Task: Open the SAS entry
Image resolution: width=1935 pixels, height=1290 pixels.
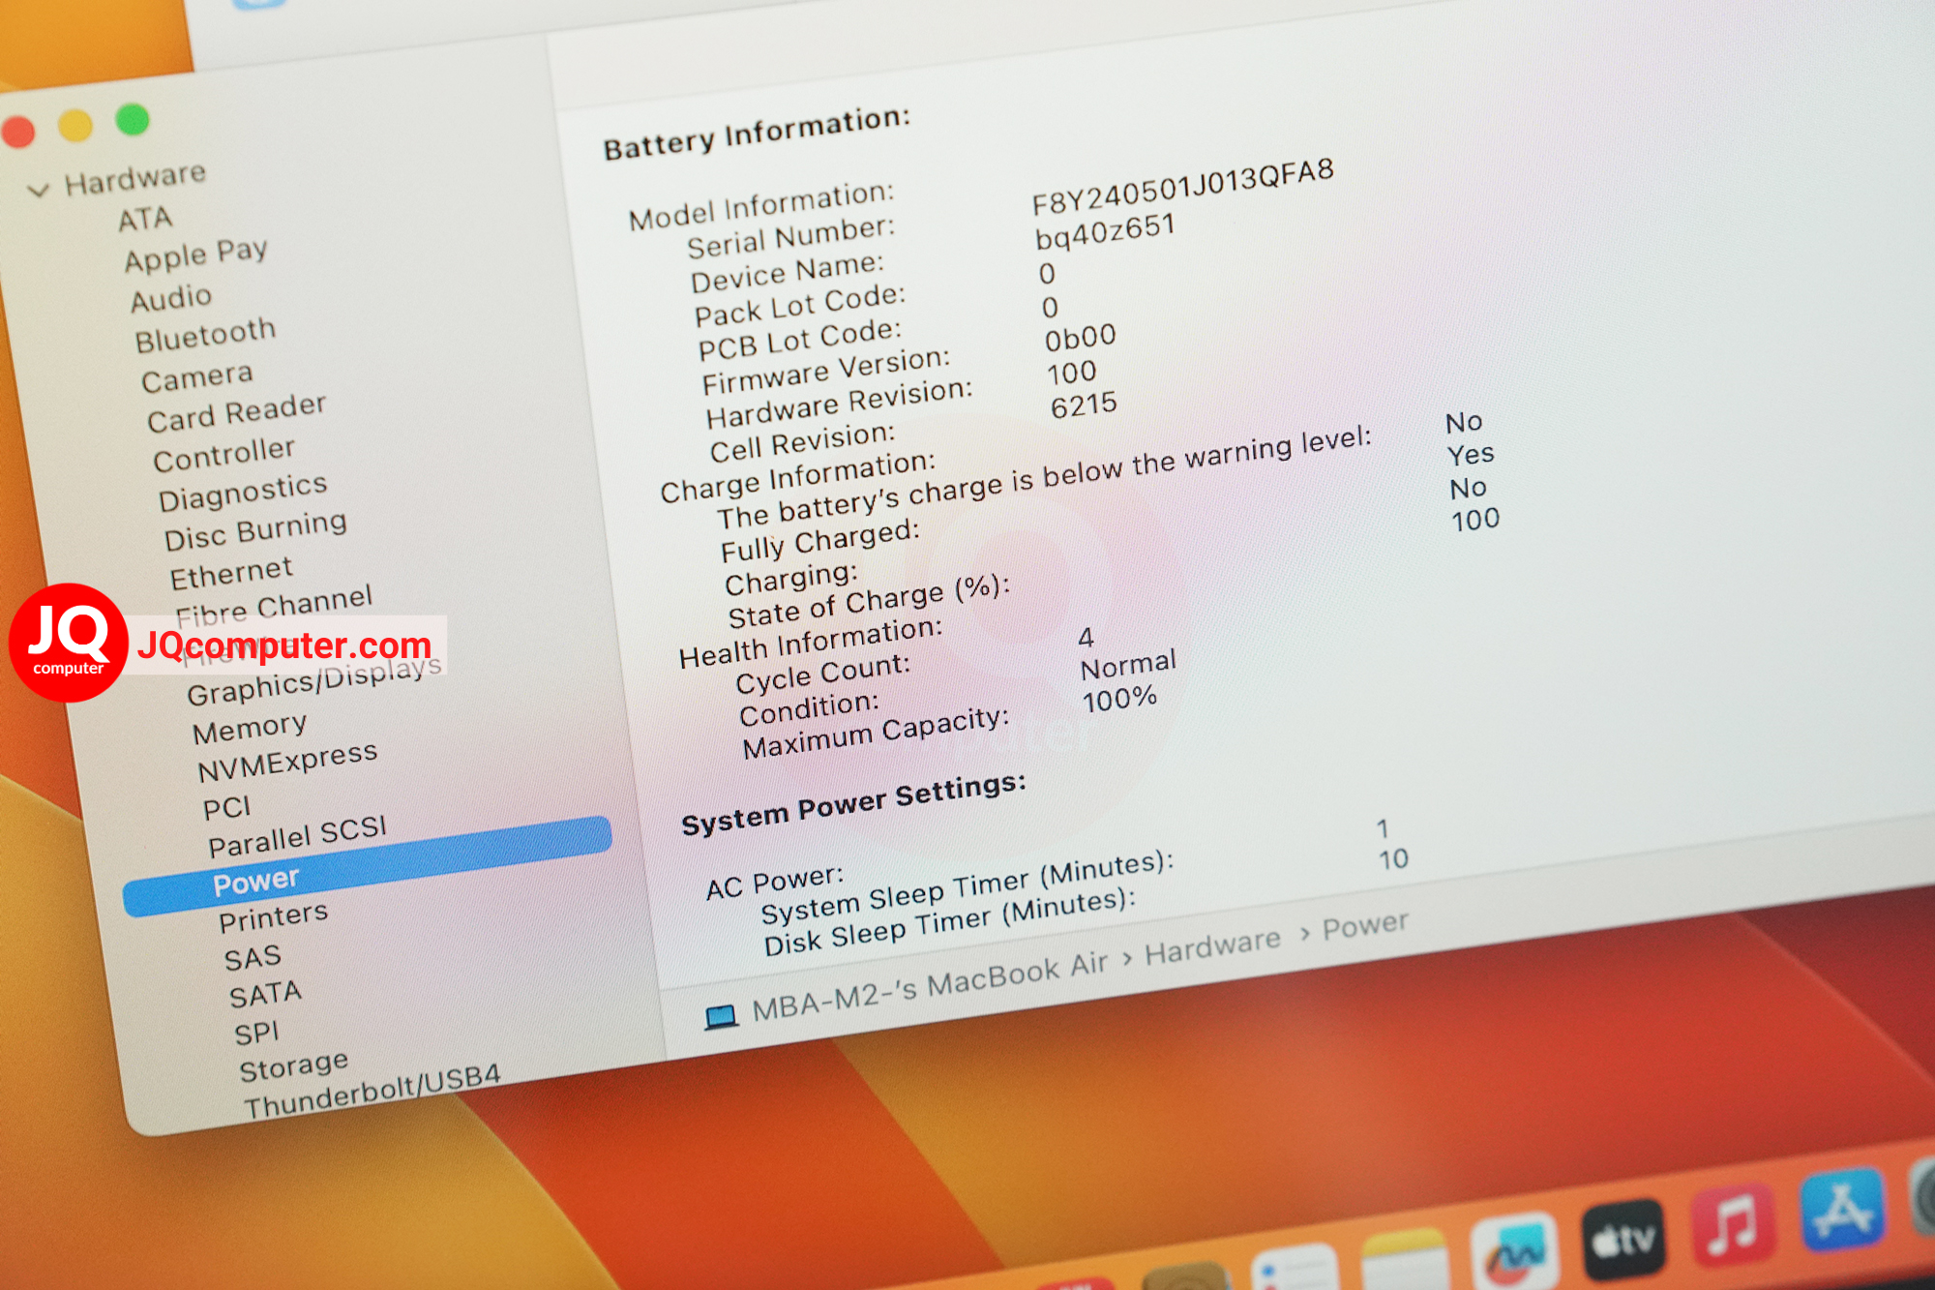Action: coord(253,958)
